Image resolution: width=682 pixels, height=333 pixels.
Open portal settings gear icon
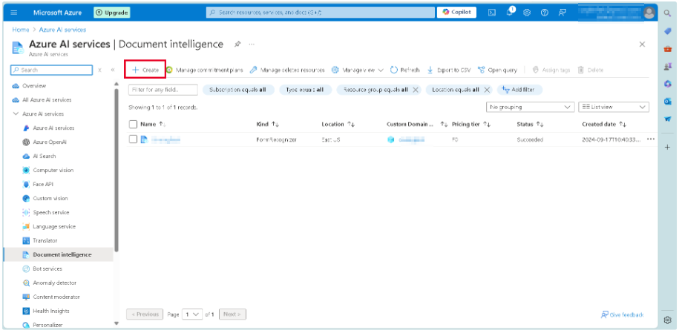pos(527,13)
